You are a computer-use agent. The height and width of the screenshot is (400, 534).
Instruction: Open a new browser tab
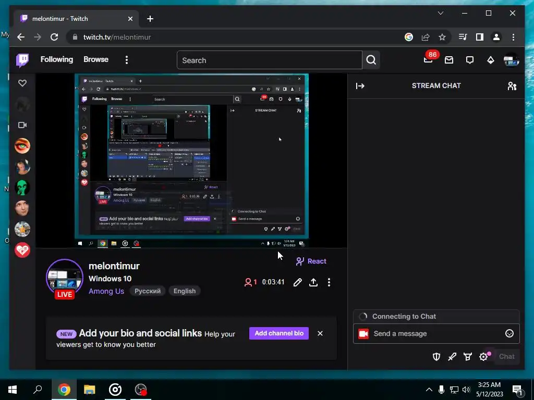point(150,19)
